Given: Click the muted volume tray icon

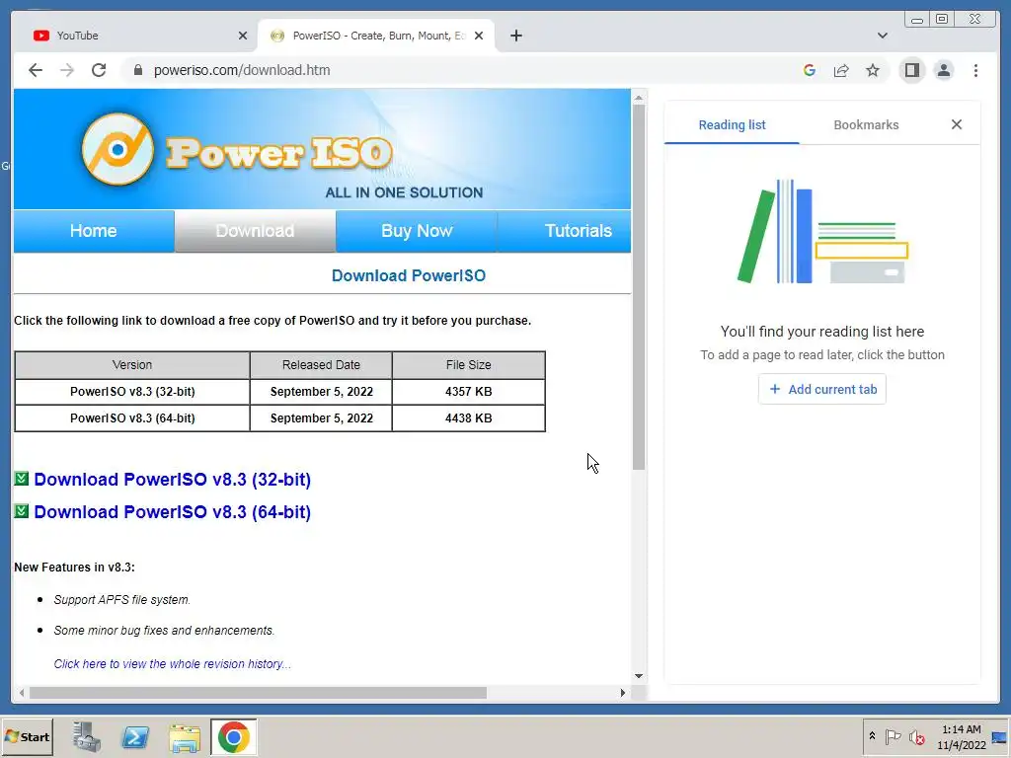Looking at the screenshot, I should coord(916,736).
